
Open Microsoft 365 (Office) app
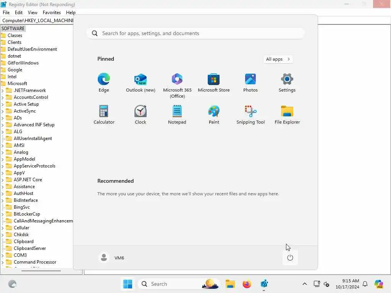(x=177, y=85)
